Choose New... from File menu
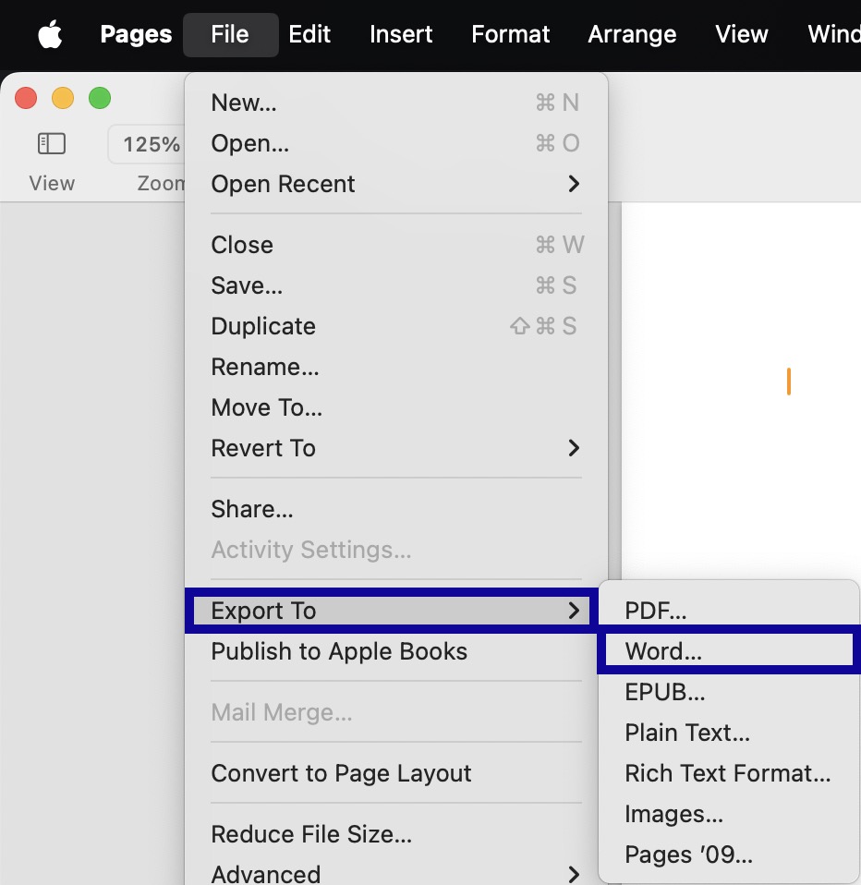Viewport: 861px width, 885px height. (x=395, y=103)
